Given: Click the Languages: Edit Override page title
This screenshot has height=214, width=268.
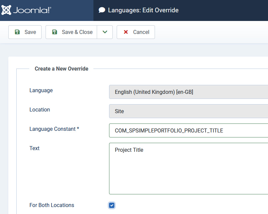Looking at the screenshot, I should pyautogui.click(x=143, y=10).
